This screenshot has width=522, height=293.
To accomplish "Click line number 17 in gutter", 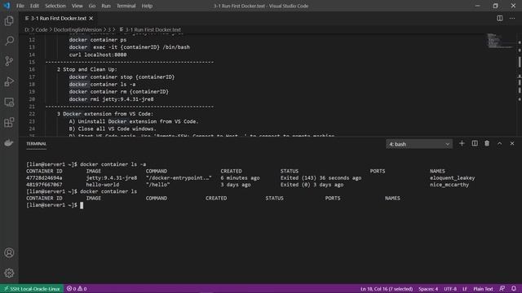I will pyautogui.click(x=32, y=77).
